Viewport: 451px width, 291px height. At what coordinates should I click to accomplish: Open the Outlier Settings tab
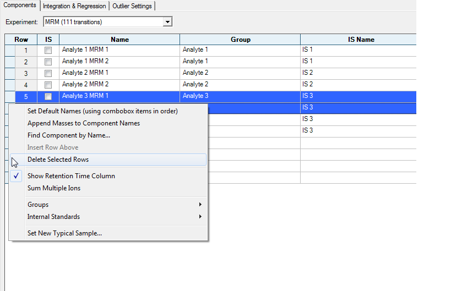(x=132, y=6)
